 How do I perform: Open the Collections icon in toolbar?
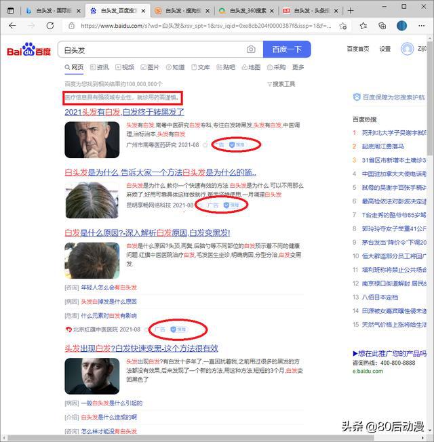[x=382, y=26]
